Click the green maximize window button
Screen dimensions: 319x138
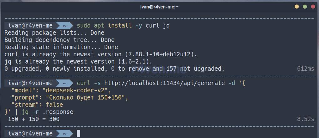(x=305, y=7)
